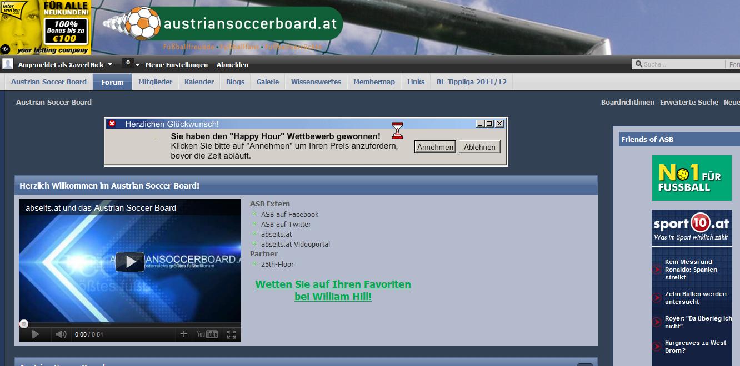Open the notification counter dropdown showing 0
The height and width of the screenshot is (366, 740).
pos(131,64)
